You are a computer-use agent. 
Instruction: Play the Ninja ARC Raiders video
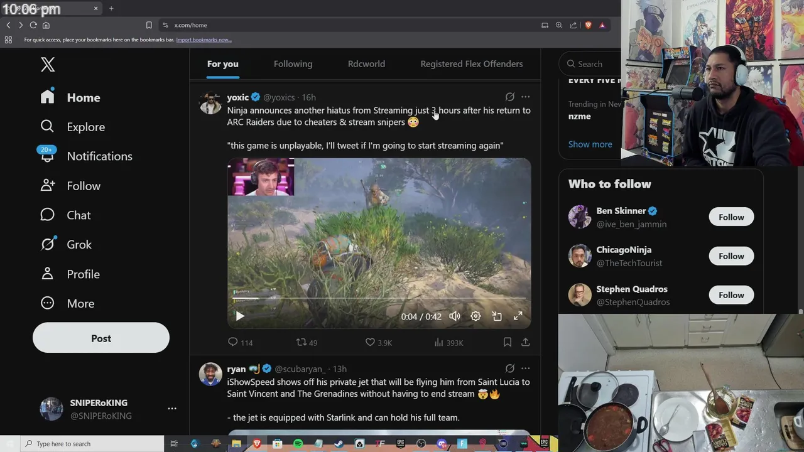point(239,316)
